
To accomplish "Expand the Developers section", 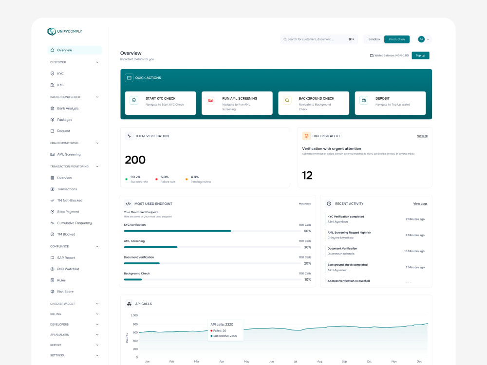I will tap(97, 324).
